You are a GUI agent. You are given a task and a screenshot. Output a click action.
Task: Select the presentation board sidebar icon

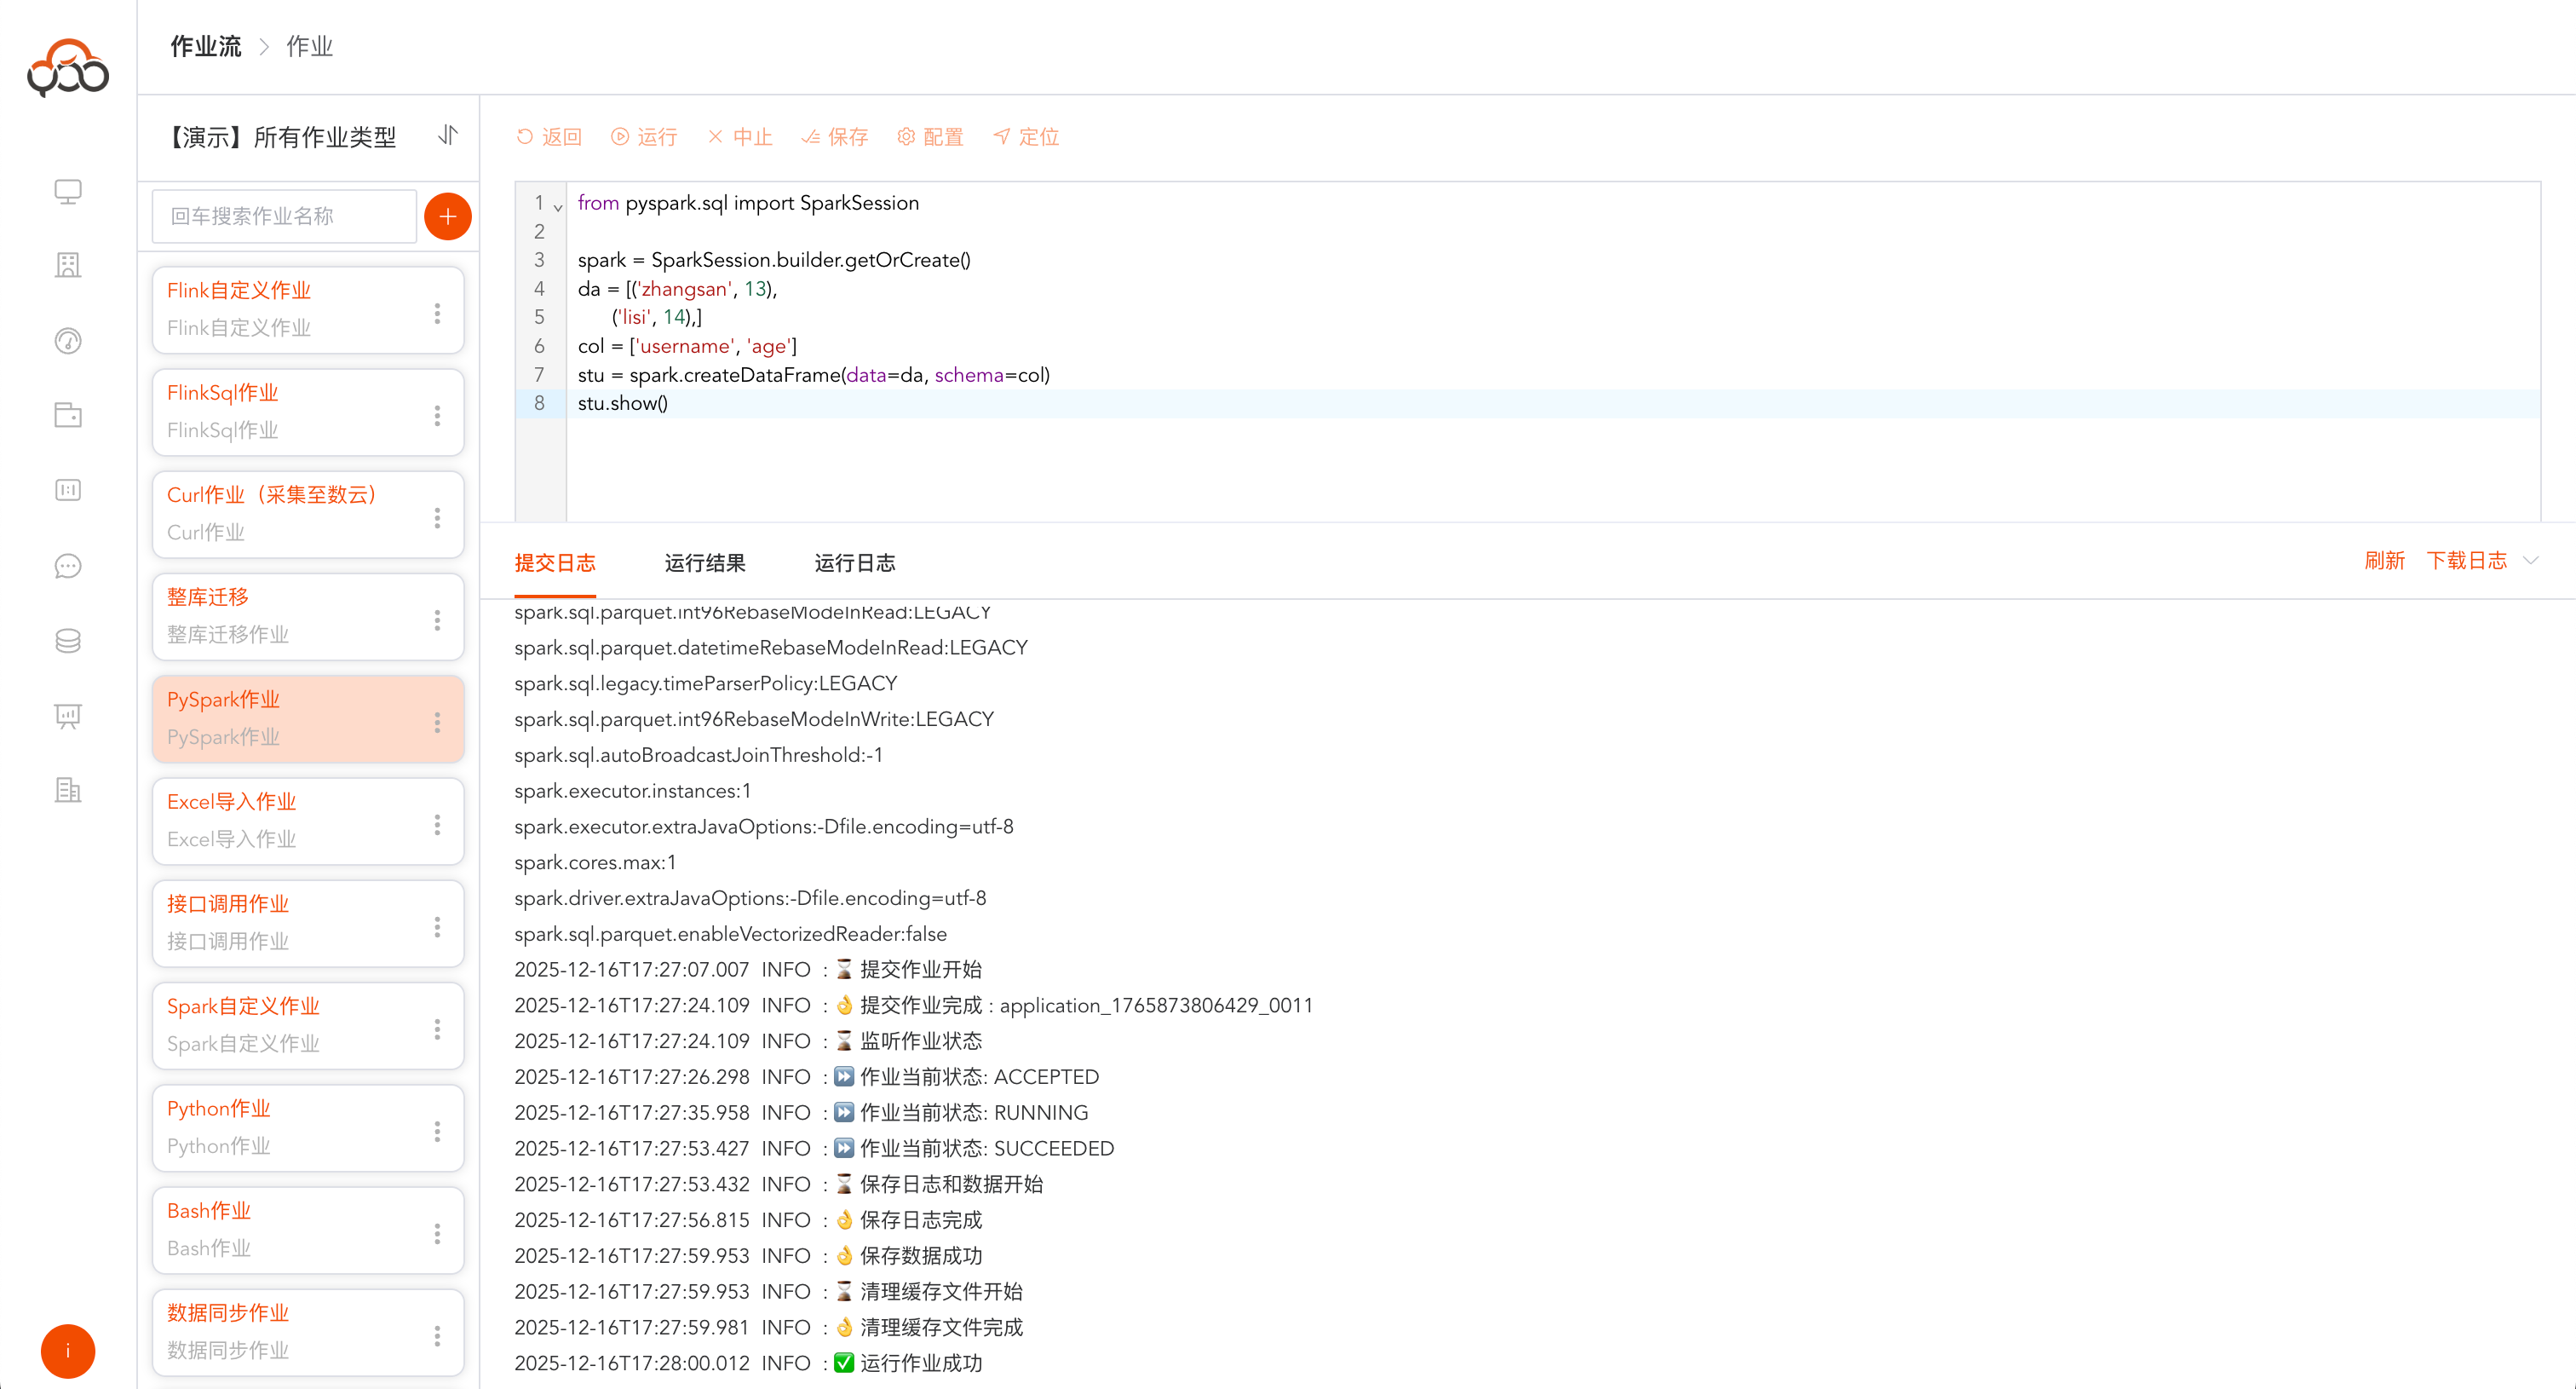(x=67, y=716)
